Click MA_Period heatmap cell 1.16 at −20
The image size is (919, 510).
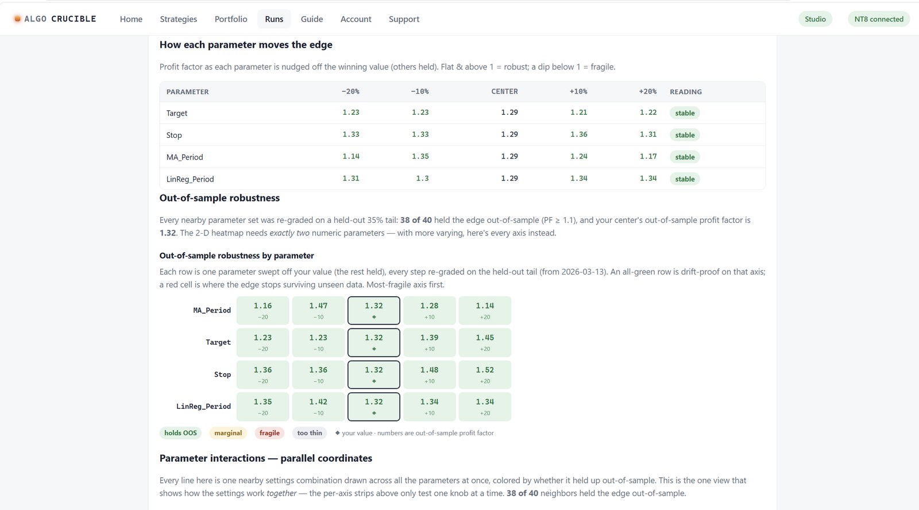263,311
